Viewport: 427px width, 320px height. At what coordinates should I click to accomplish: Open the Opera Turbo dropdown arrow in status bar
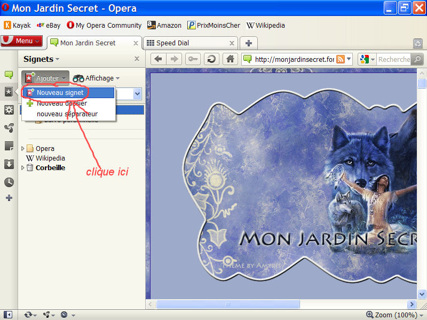(73, 316)
